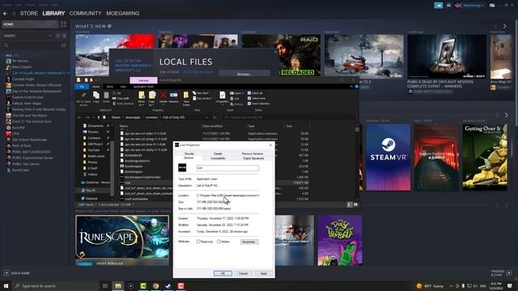This screenshot has height=291, width=518.
Task: Tick the Read-only checkbox in Properties dialog
Action: click(198, 242)
